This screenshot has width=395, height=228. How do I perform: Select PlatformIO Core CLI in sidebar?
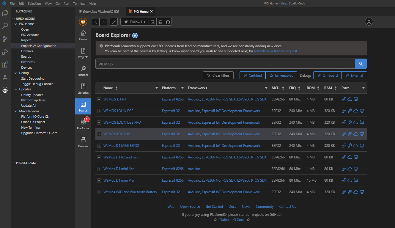[35, 117]
